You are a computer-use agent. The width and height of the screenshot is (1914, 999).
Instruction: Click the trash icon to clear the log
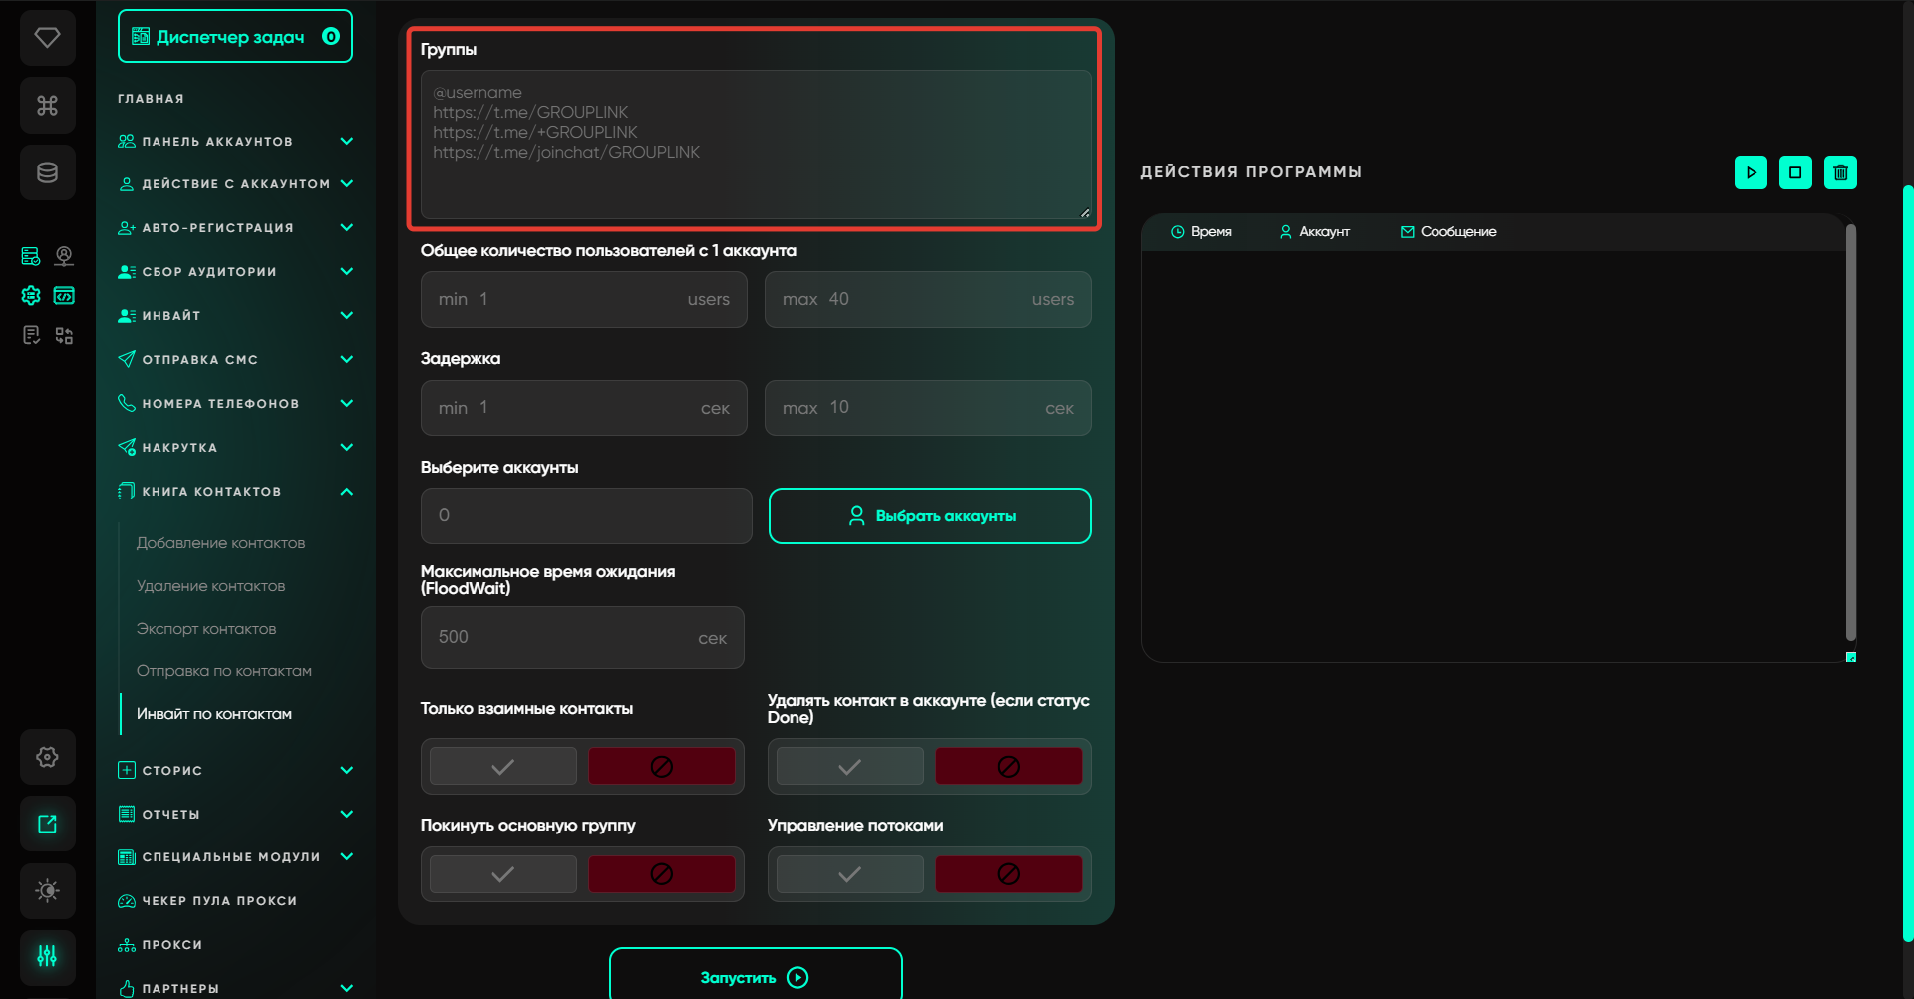click(x=1840, y=172)
